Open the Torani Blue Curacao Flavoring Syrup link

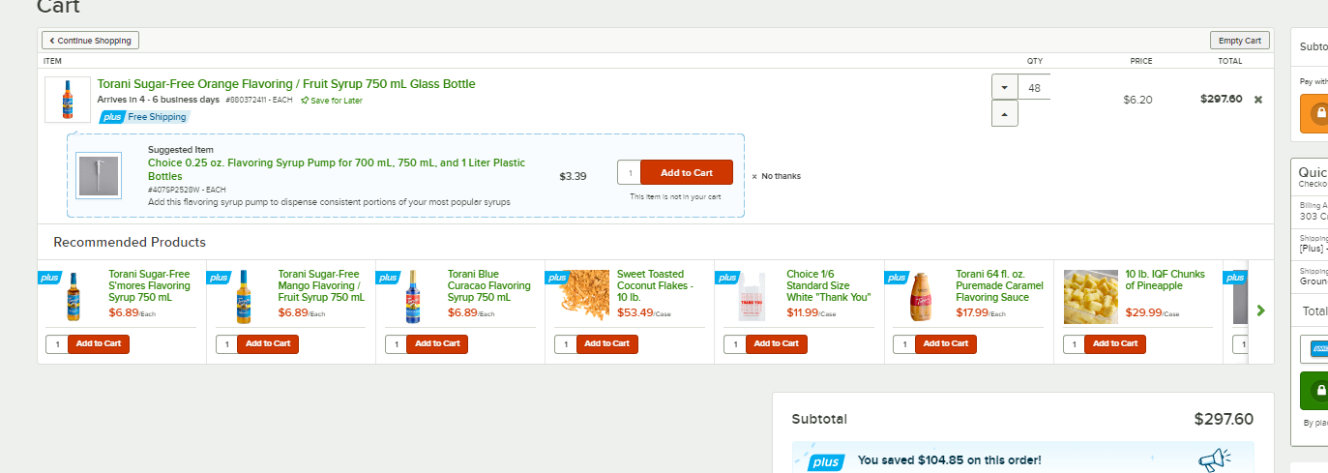[490, 285]
